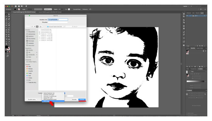This screenshot has width=212, height=121.
Task: Hide Layer 1 with its eye icon
Action: [187, 16]
